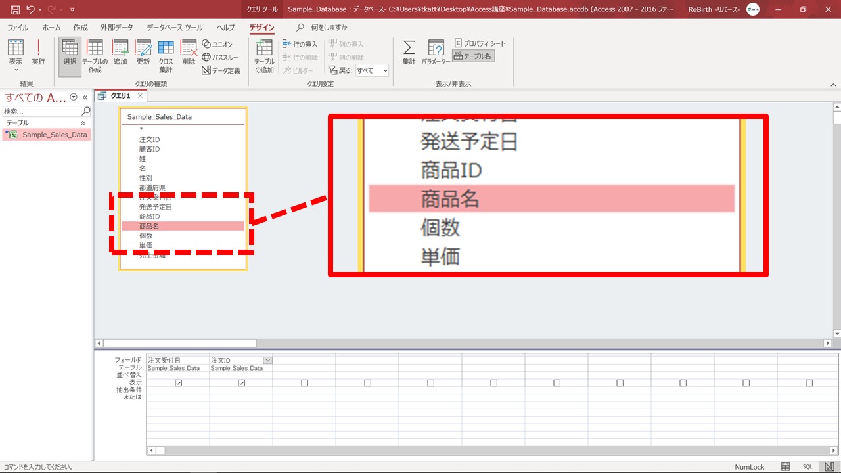Open the 表示 (View) datasheet icon
The height and width of the screenshot is (473, 841).
click(16, 53)
